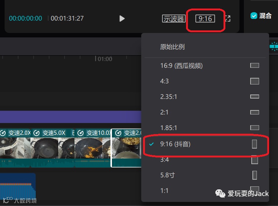Pick the 2.35:1 ratio option
Image resolution: width=278 pixels, height=206 pixels.
205,97
